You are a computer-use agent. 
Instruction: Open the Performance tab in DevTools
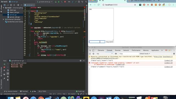[136, 50]
